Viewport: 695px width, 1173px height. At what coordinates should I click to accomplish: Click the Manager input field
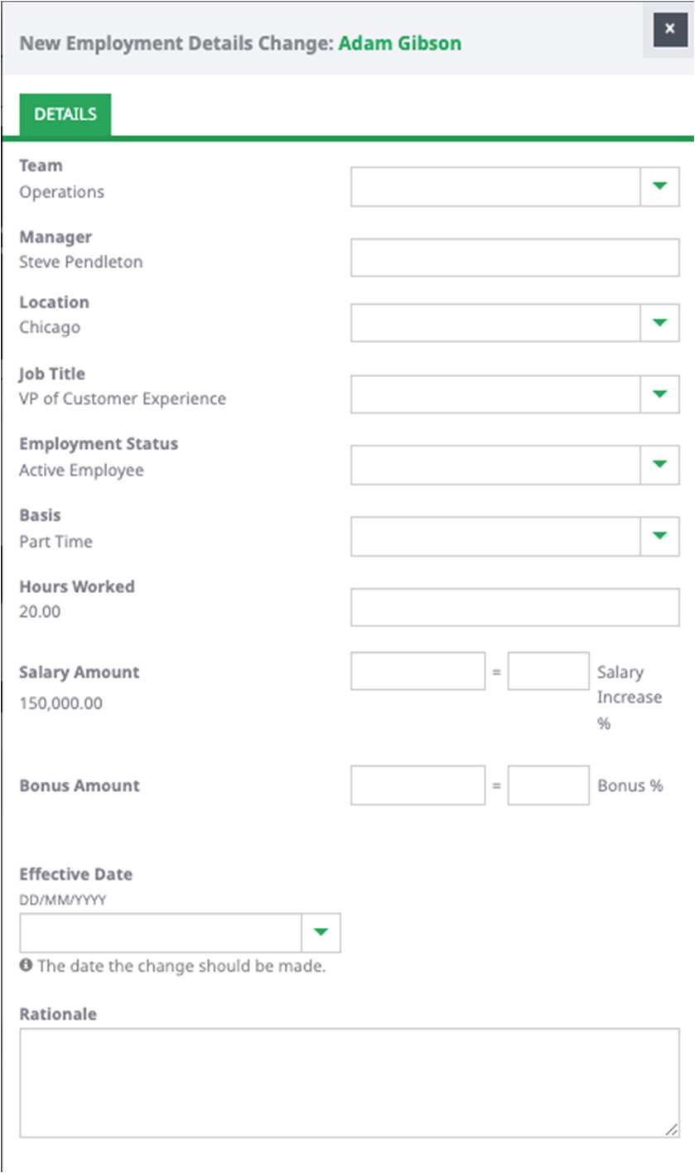[514, 258]
